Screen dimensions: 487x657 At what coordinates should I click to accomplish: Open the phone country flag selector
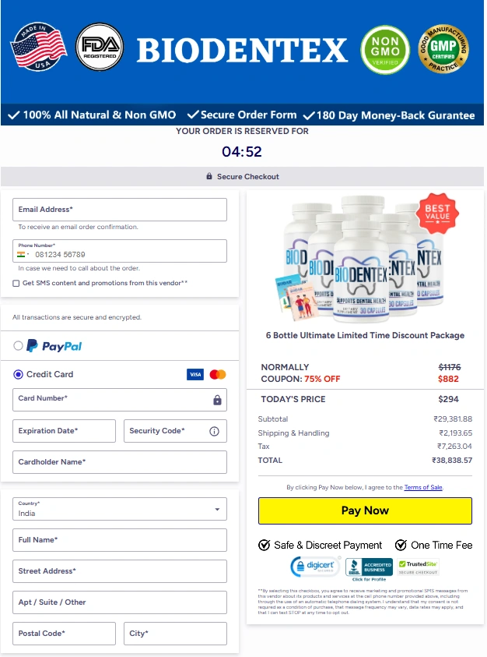(23, 254)
